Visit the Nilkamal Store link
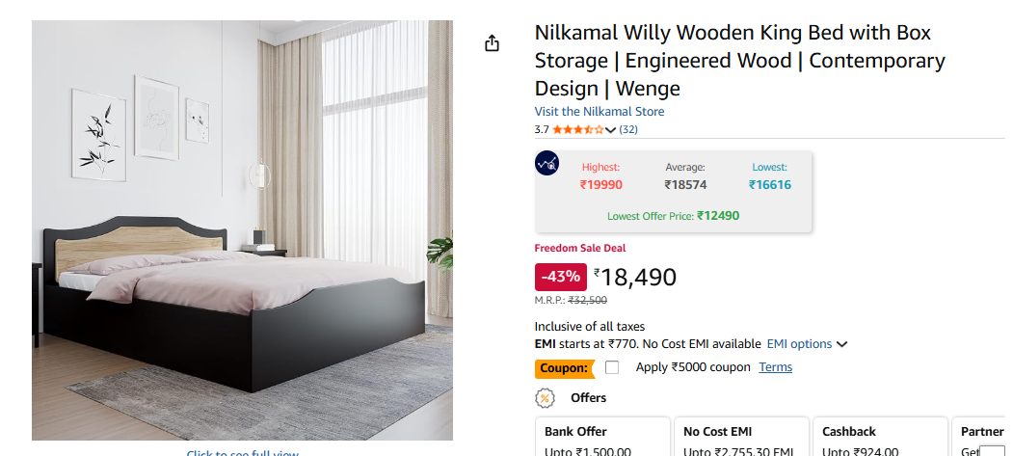This screenshot has width=1013, height=456. pyautogui.click(x=600, y=112)
